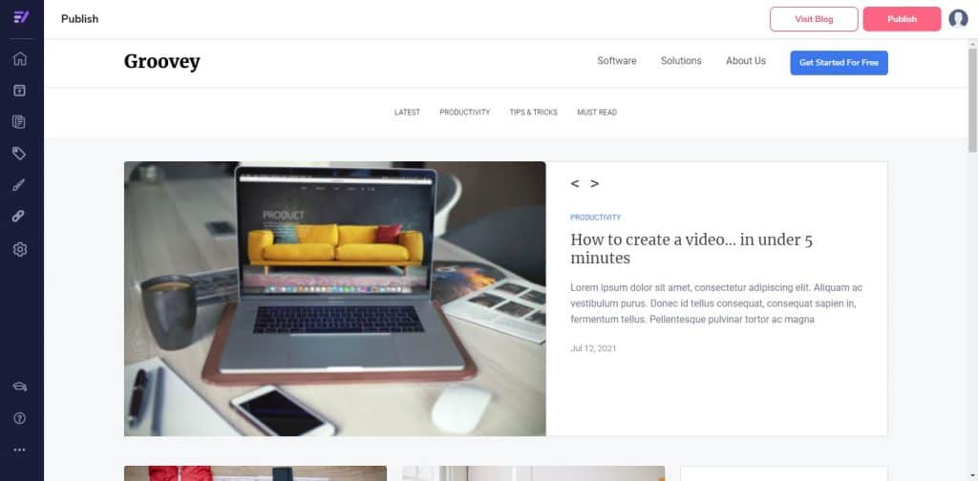Go to next featured post arrow
The image size is (978, 481).
point(594,183)
